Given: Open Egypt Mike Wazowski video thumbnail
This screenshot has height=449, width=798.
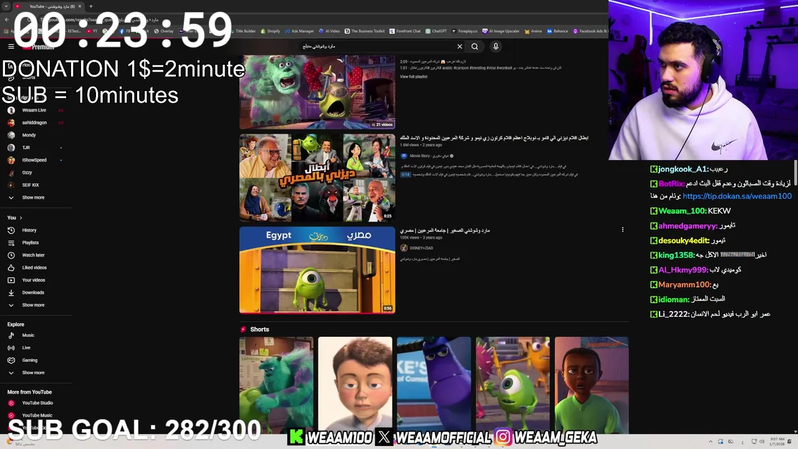Looking at the screenshot, I should click(317, 269).
